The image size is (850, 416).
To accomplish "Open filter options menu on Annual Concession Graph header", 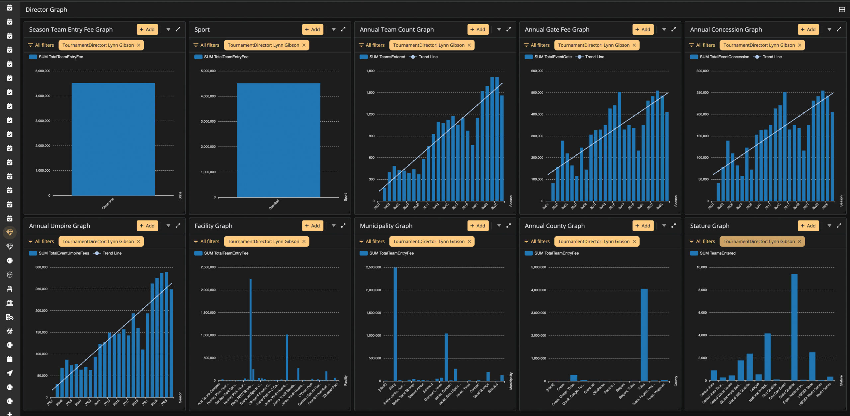I will pyautogui.click(x=829, y=30).
